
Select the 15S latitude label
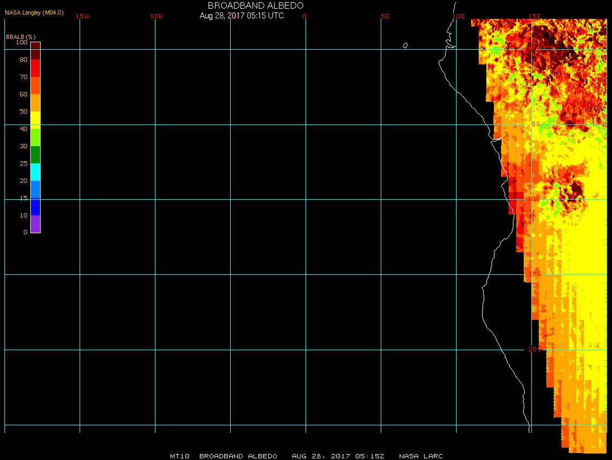click(535, 274)
